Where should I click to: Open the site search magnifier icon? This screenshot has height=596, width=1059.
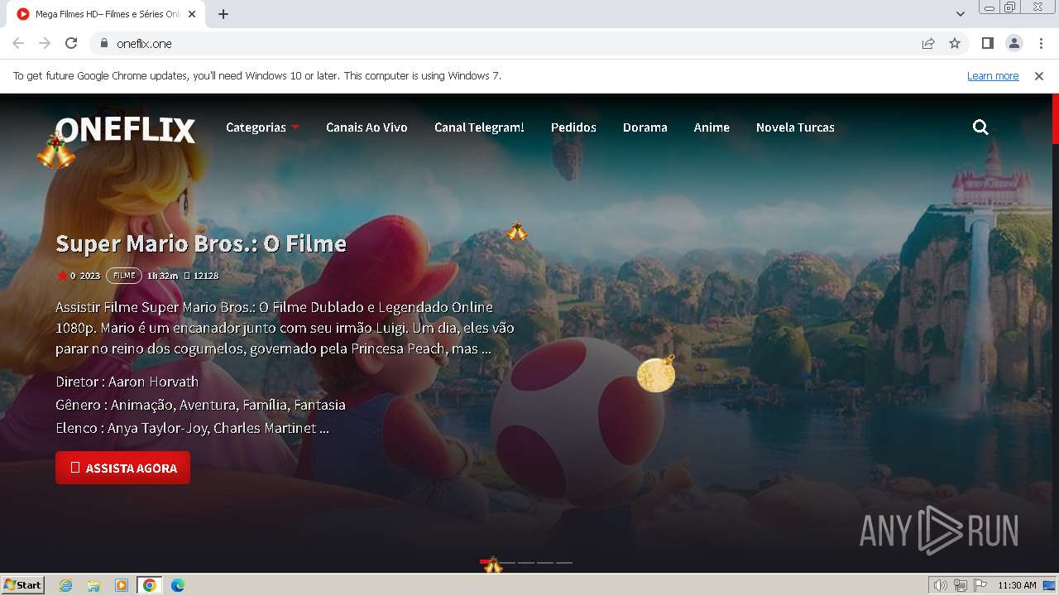[980, 127]
